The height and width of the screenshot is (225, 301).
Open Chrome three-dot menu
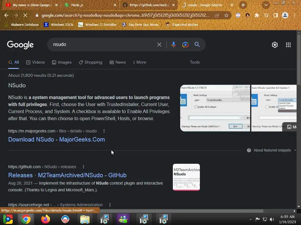pyautogui.click(x=295, y=15)
